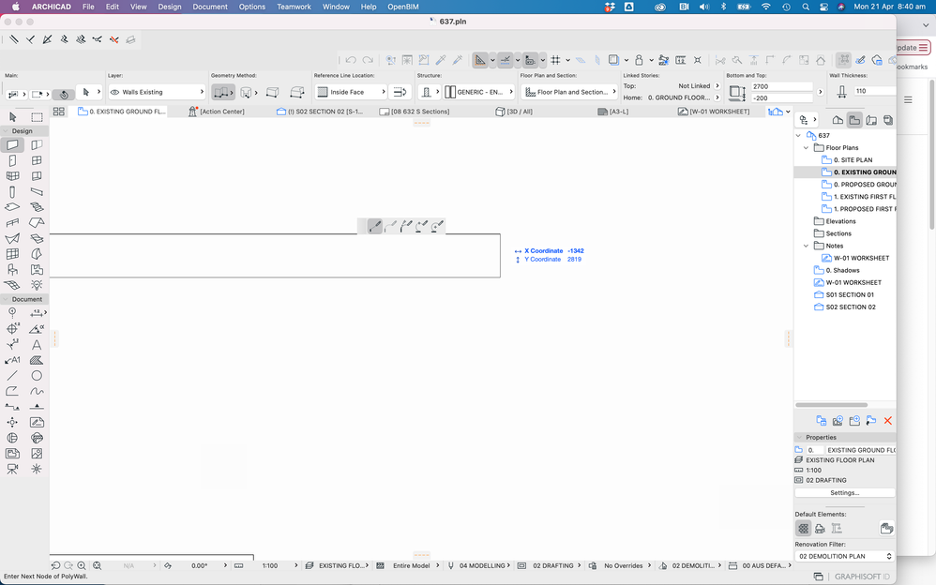
Task: Switch to W-01 WORKSHEET tab
Action: click(714, 112)
